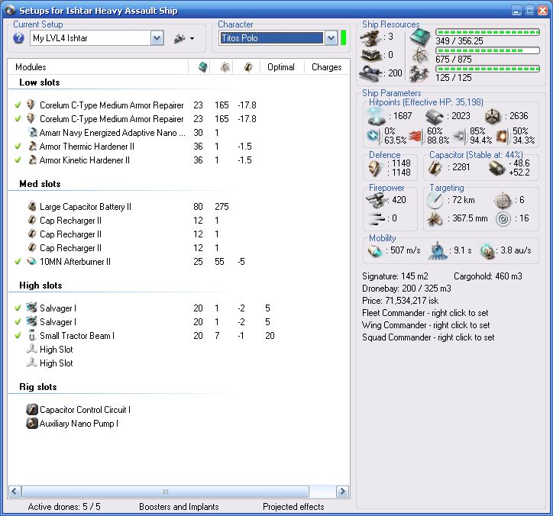Click the capacitor column header icon
Screen dimensions: 553x516
click(x=248, y=67)
